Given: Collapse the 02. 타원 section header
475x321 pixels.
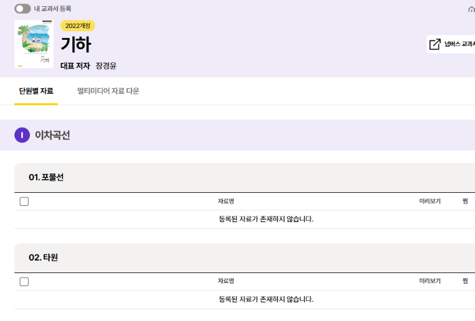Looking at the screenshot, I should 244,258.
